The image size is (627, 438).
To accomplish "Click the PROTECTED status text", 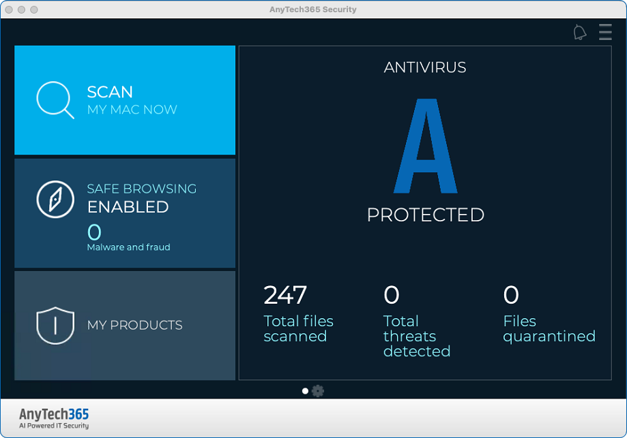I will coord(426,215).
